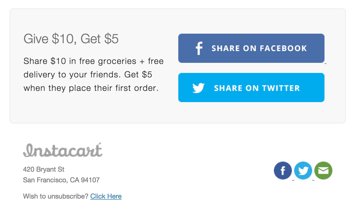Image resolution: width=356 pixels, height=207 pixels.
Task: Open the round Twitter icon in footer
Action: pos(303,171)
